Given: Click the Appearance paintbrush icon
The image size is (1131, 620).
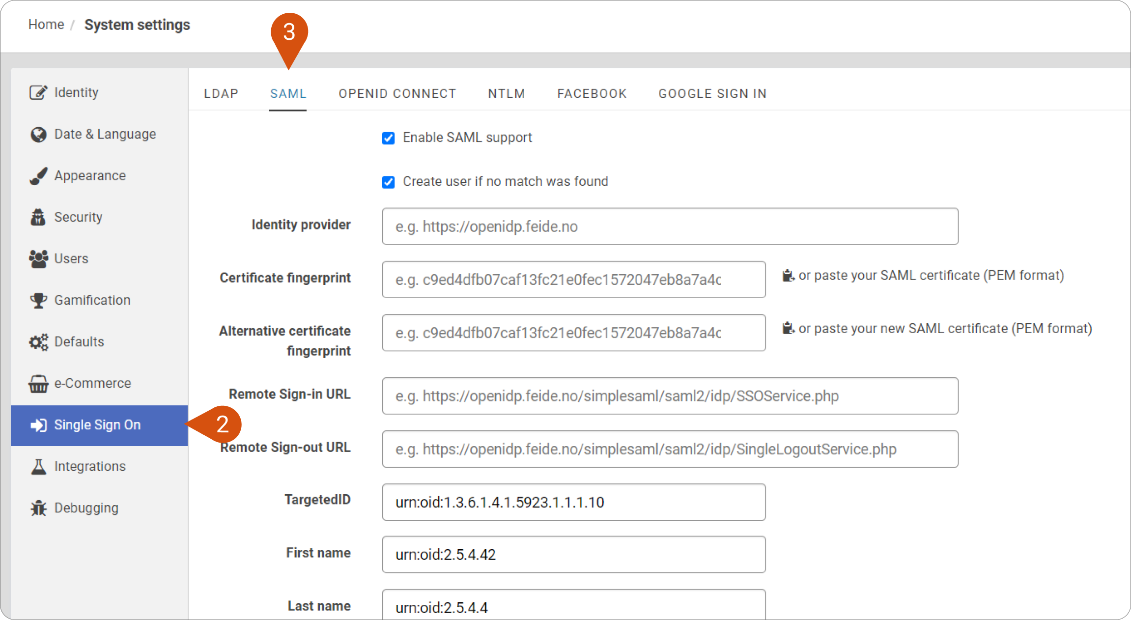Looking at the screenshot, I should (x=38, y=176).
